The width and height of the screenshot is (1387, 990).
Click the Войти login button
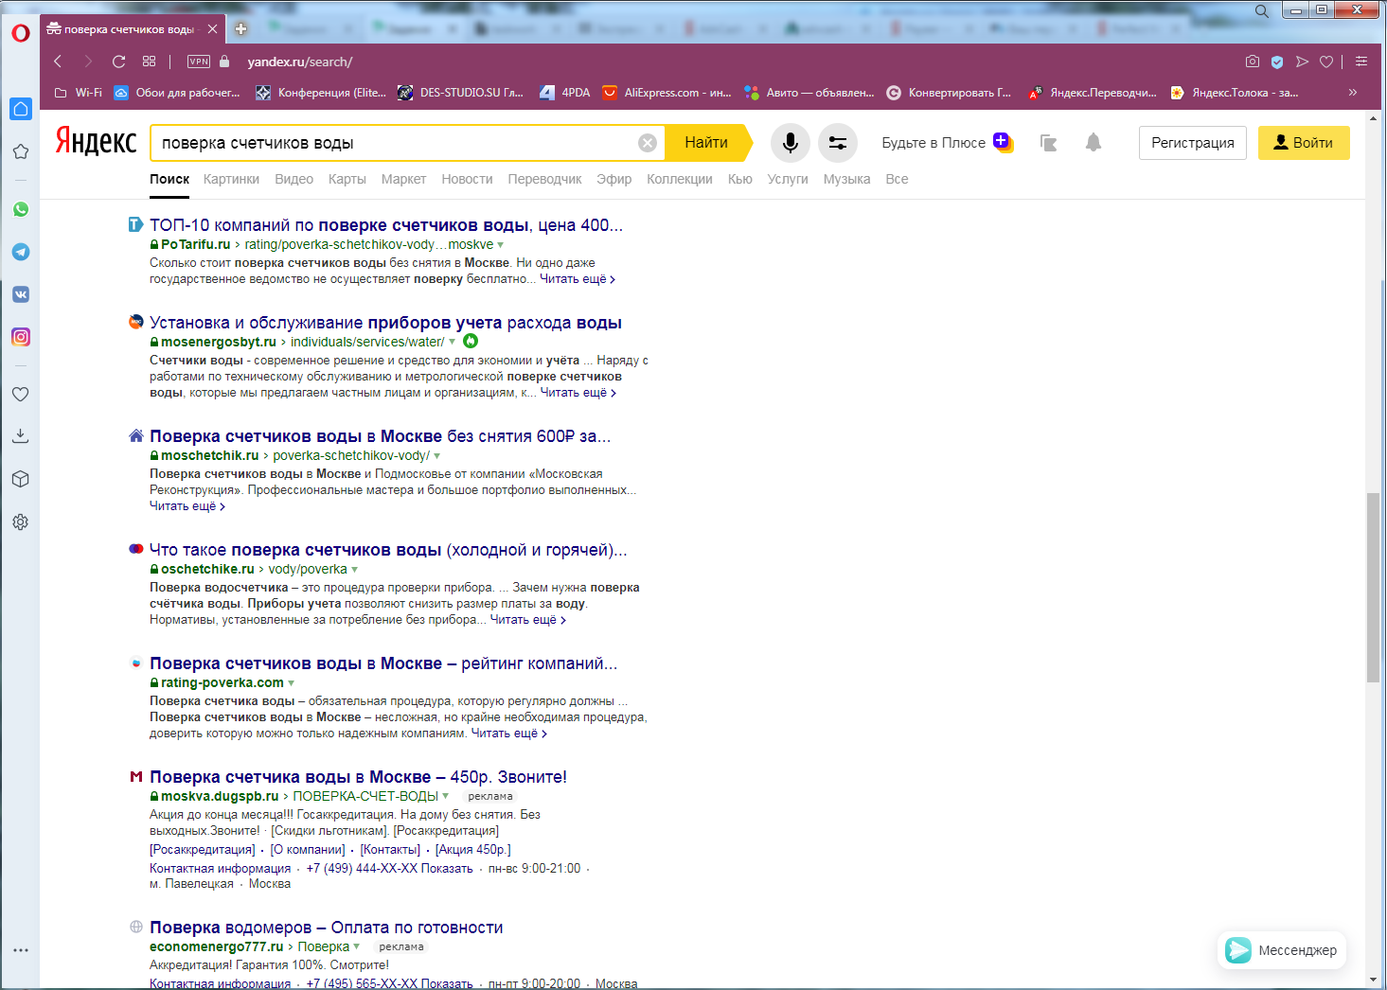1304,143
